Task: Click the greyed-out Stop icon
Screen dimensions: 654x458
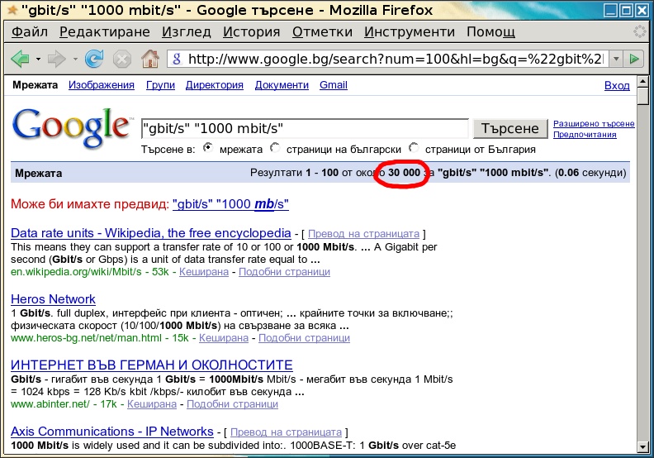Action: tap(121, 59)
